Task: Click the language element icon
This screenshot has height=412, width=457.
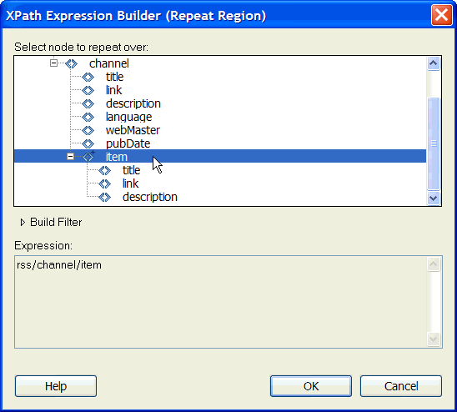Action: (88, 117)
